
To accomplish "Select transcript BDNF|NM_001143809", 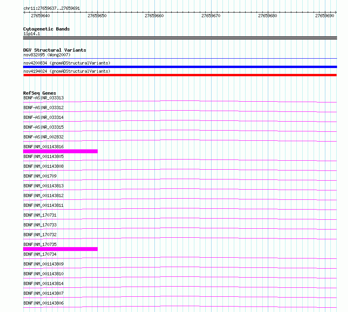I will [43, 264].
